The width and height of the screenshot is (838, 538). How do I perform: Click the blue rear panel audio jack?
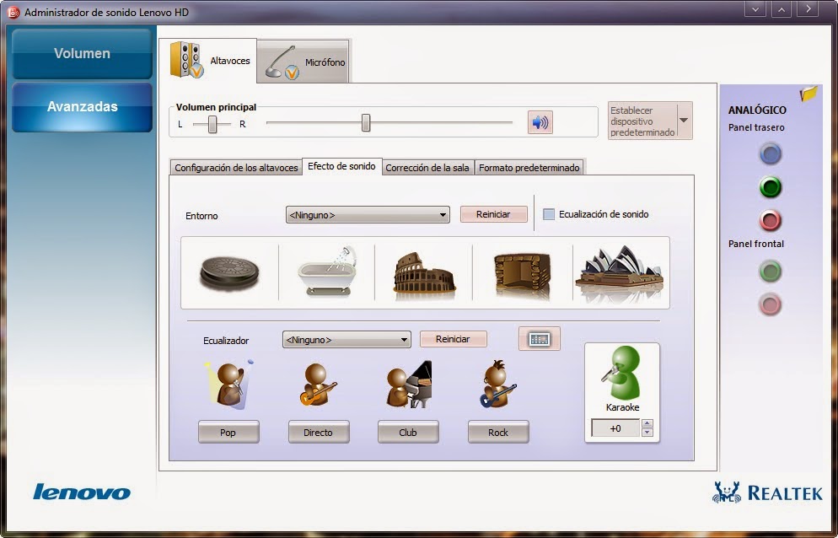(x=770, y=154)
